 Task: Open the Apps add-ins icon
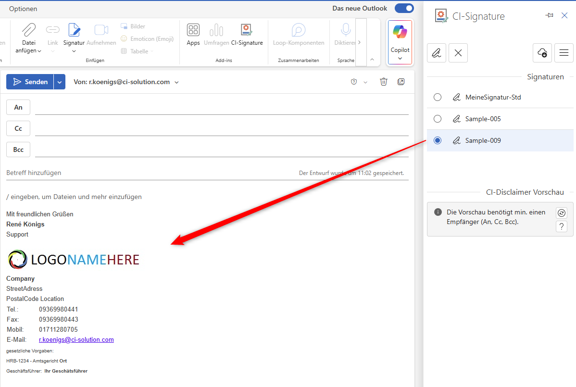(x=193, y=31)
